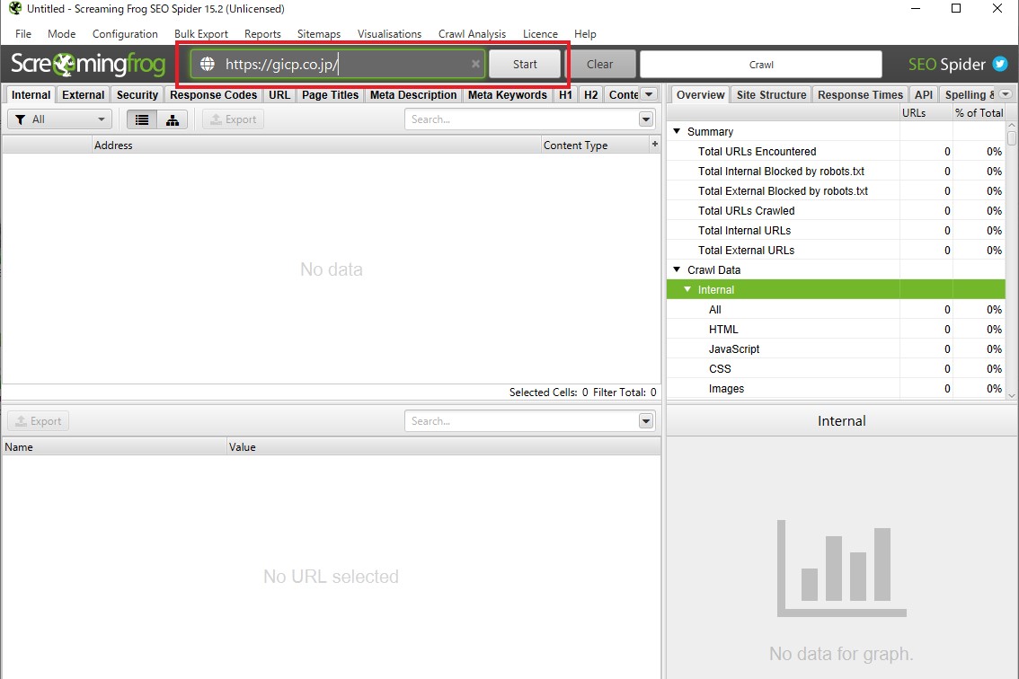Open the Visualisations menu
The height and width of the screenshot is (679, 1019).
tap(389, 34)
